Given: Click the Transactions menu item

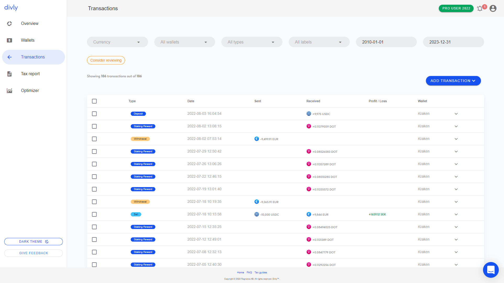Looking at the screenshot, I should [x=33, y=57].
